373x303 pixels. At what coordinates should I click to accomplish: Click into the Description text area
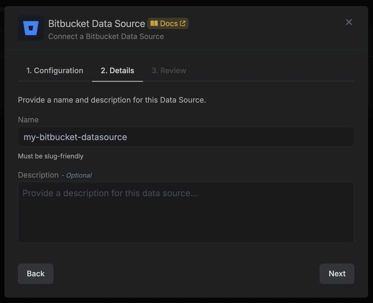(186, 212)
